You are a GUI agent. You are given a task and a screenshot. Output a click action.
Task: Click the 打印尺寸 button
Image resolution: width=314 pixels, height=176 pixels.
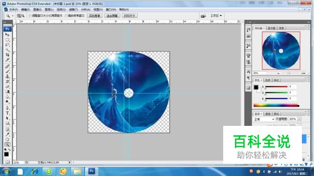tap(129, 16)
